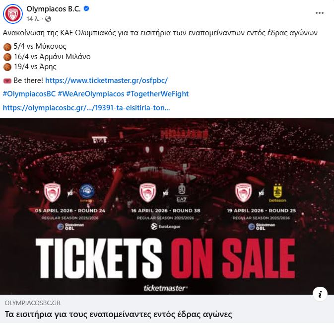
Task: Click the basketball emoji next to 19/4
Action: 7,67
